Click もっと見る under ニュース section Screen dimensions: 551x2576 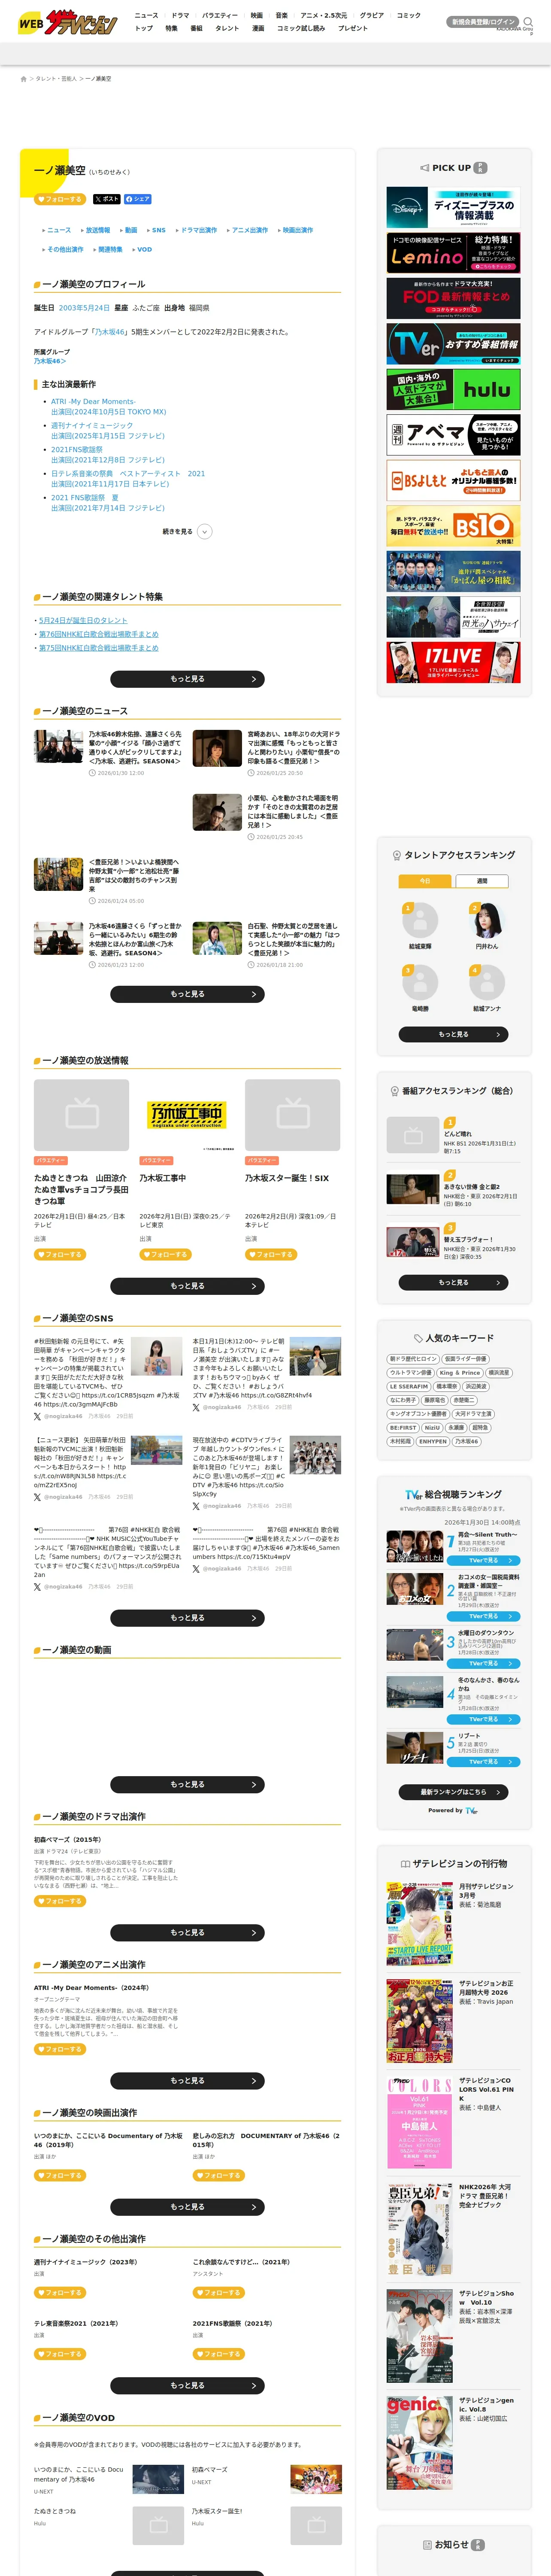(x=187, y=994)
